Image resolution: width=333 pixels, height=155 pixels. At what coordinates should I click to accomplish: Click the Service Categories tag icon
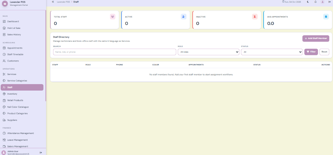pyautogui.click(x=4, y=81)
